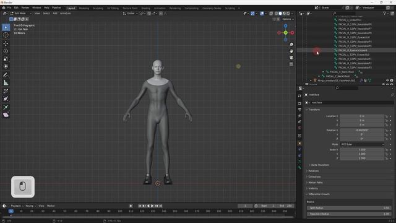Open the XYZ Euler rotation mode dropdown
The width and height of the screenshot is (396, 223).
click(x=362, y=144)
